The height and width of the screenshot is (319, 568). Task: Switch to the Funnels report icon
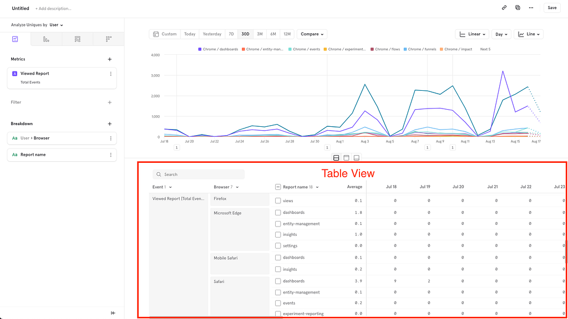(x=46, y=39)
